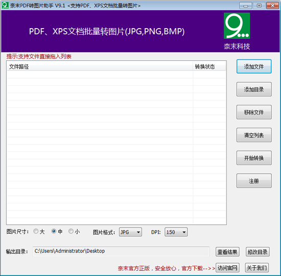This screenshot has height=276, width=281.
Task: Click the 添加文件 button
Action: [x=254, y=66]
